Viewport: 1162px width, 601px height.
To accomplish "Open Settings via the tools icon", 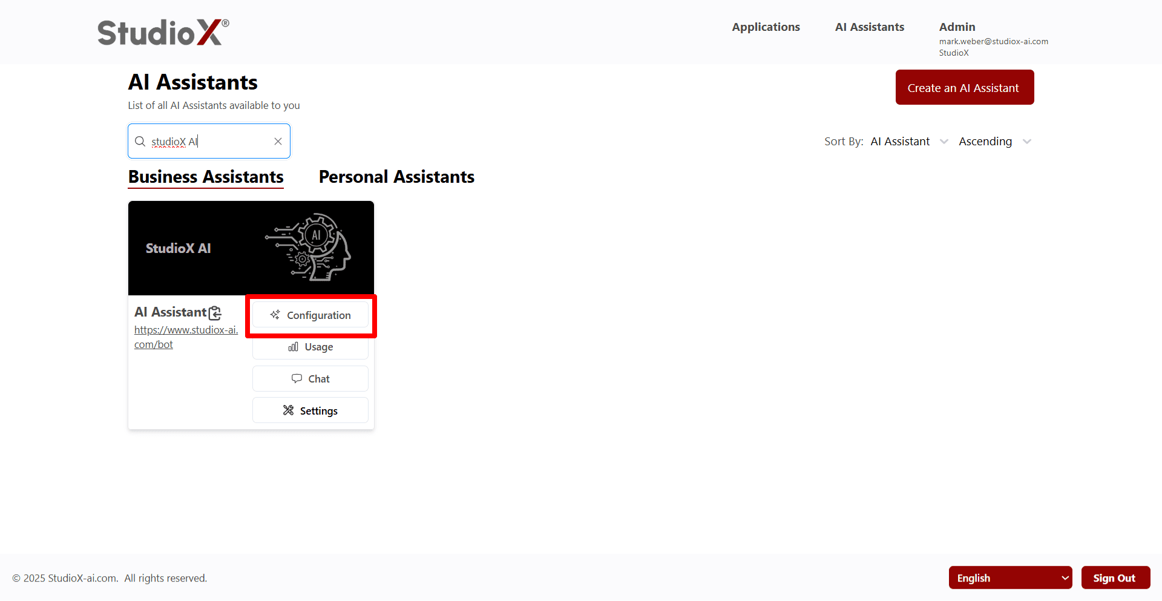I will tap(310, 410).
